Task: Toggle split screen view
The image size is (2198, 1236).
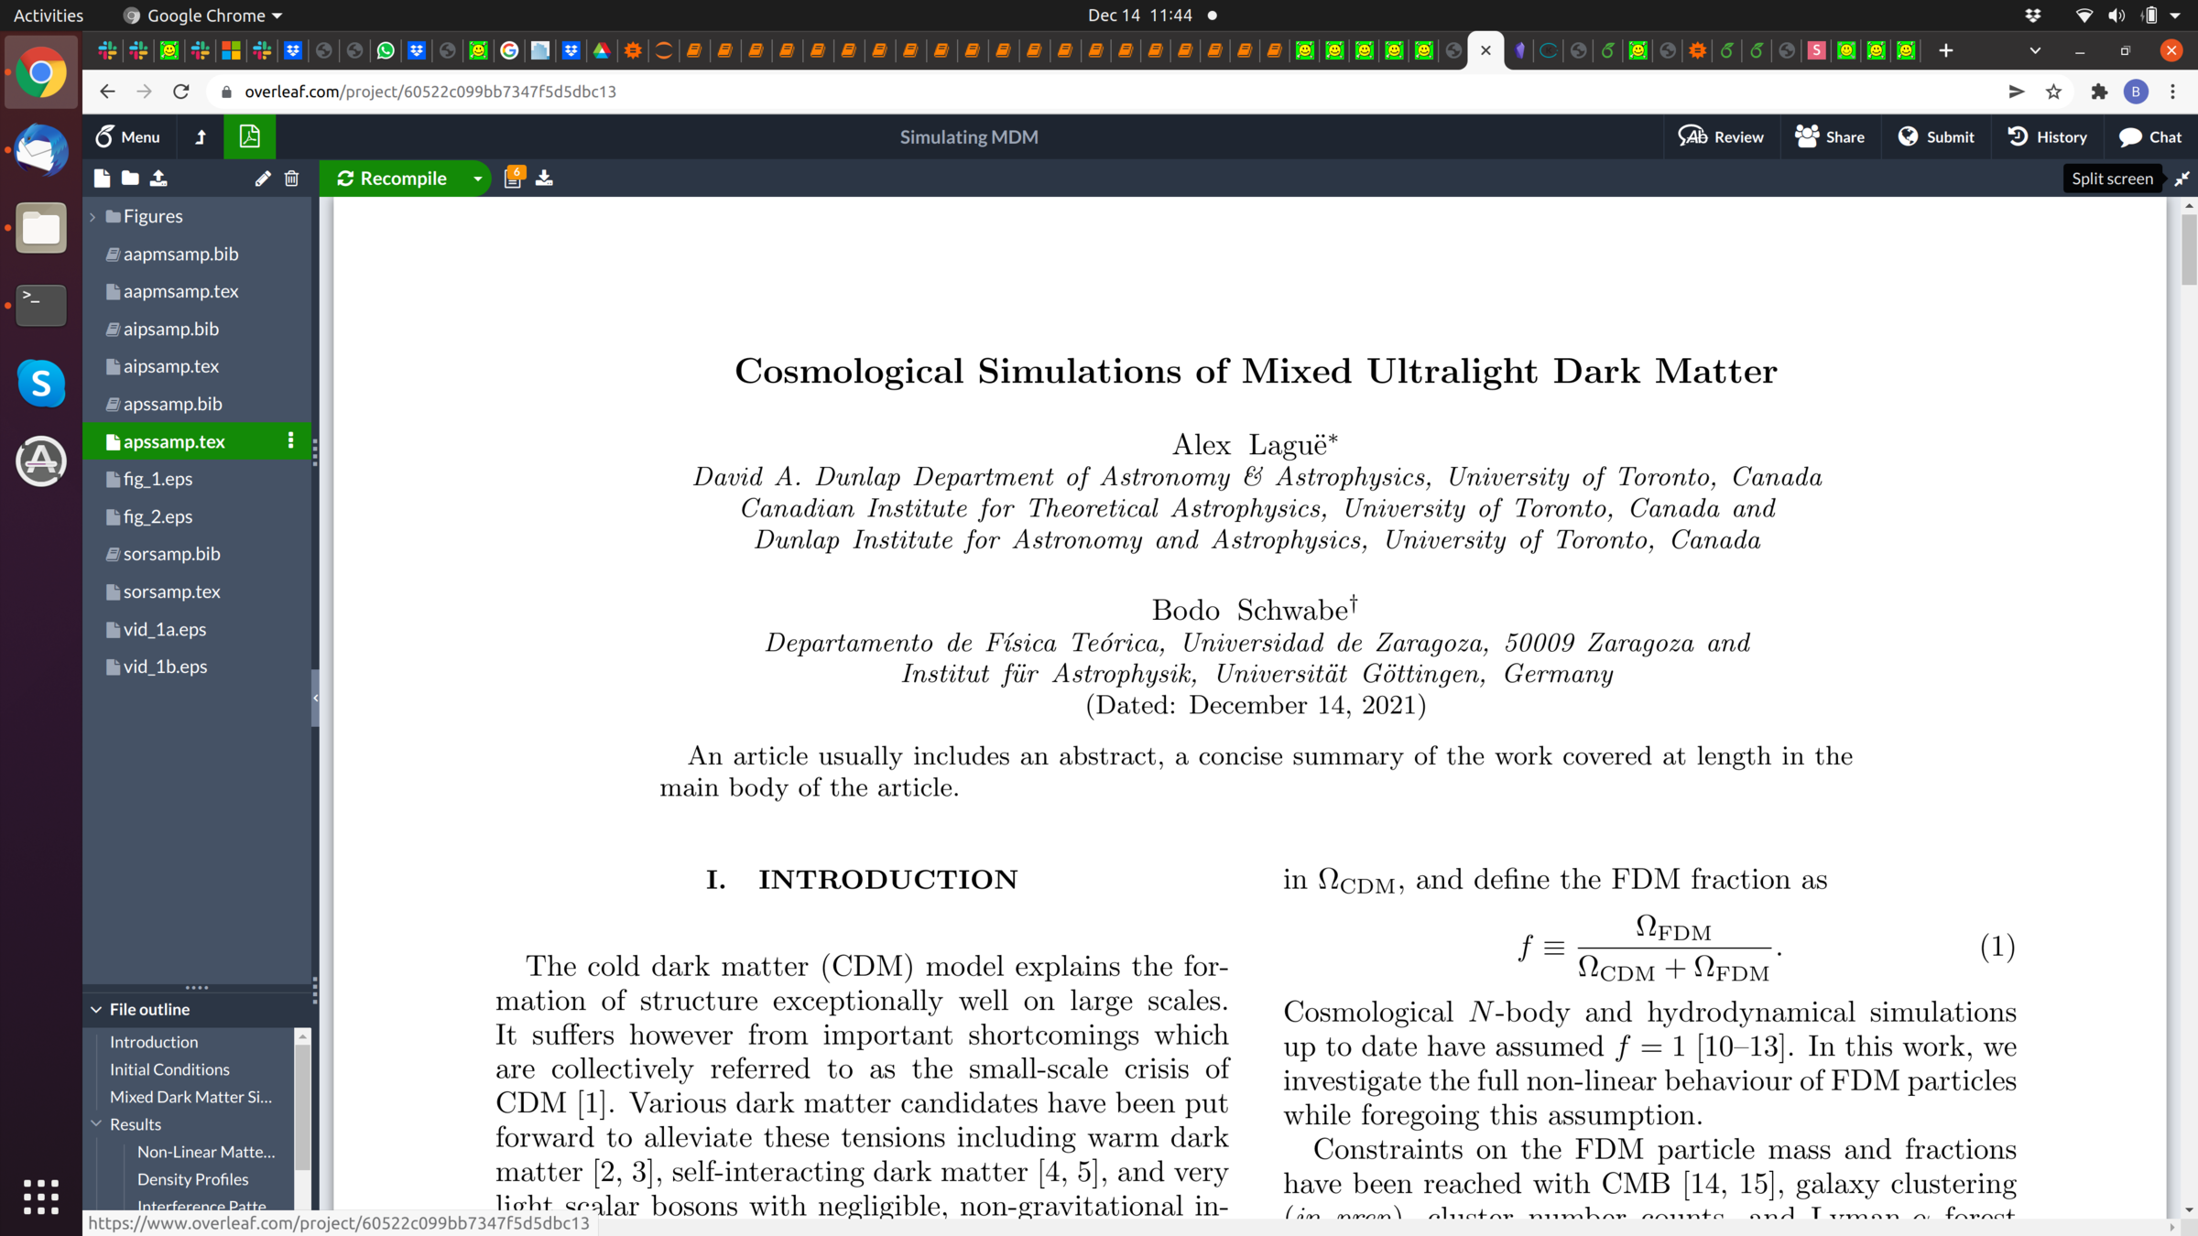Action: pyautogui.click(x=2182, y=179)
